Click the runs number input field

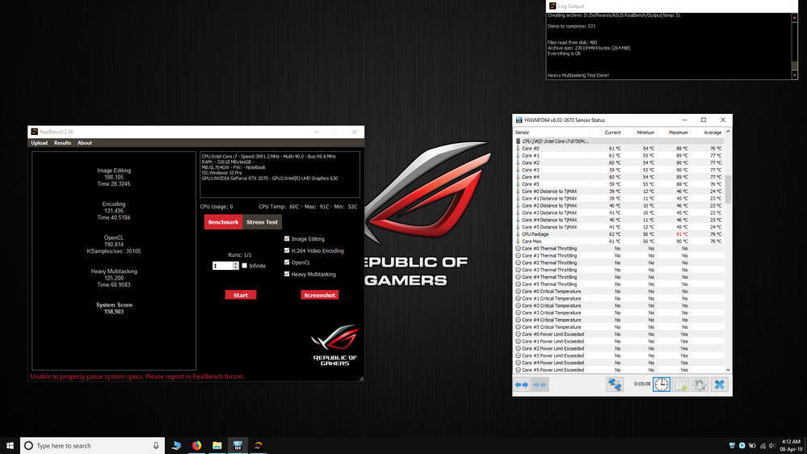(x=222, y=266)
